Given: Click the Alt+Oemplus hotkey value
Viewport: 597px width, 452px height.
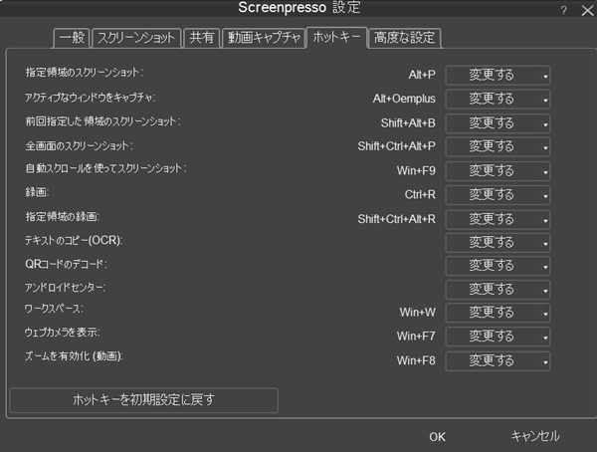Looking at the screenshot, I should (404, 99).
